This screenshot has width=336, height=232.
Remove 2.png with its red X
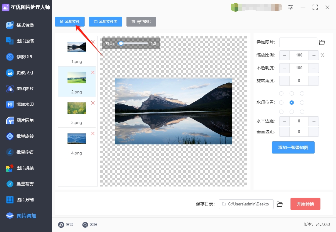click(93, 72)
